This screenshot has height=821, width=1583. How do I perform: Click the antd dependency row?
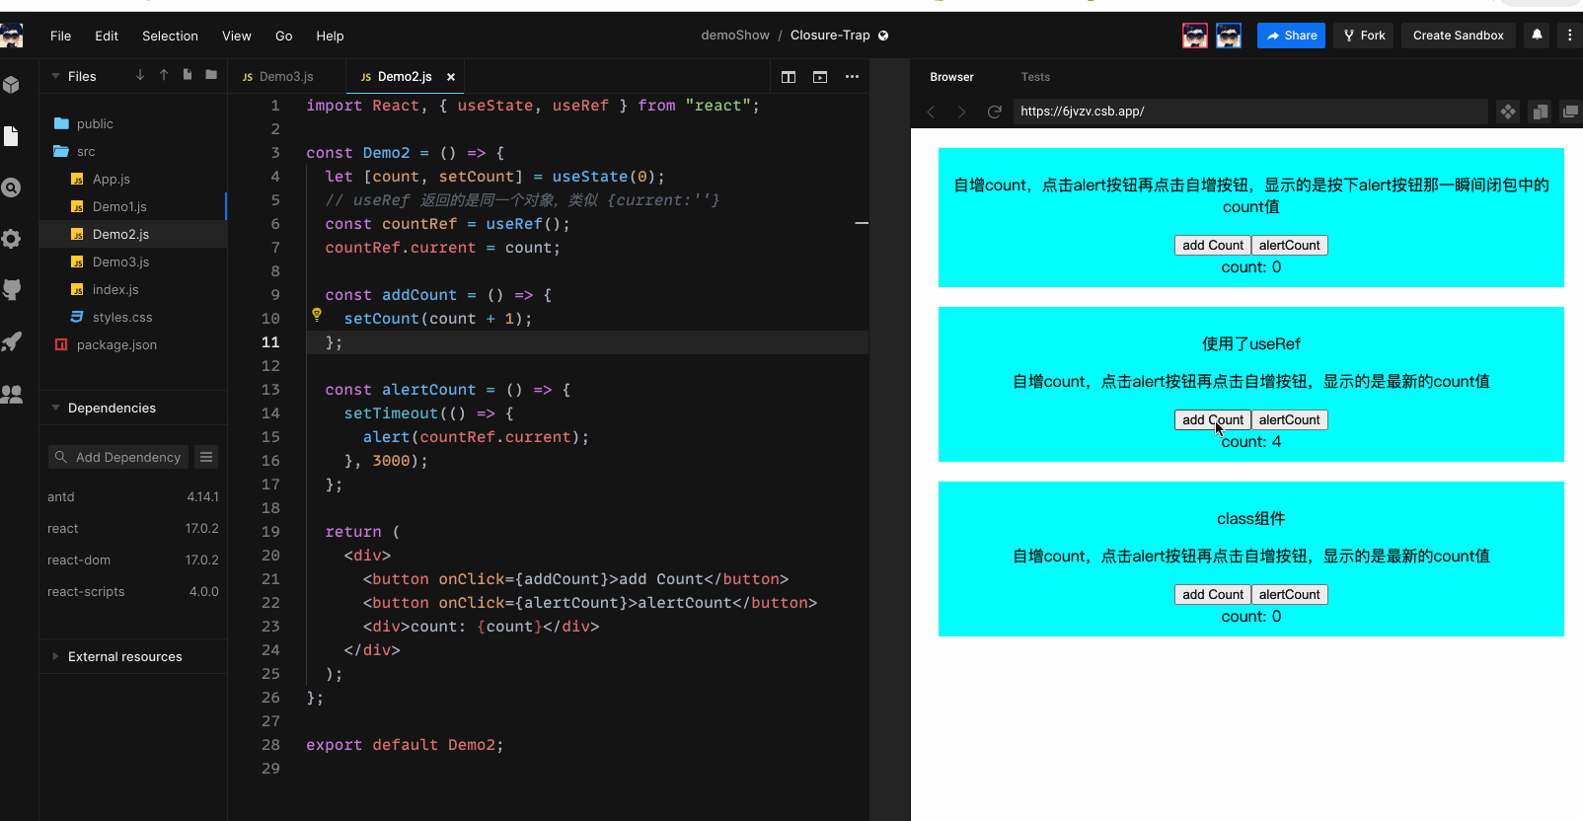(133, 496)
